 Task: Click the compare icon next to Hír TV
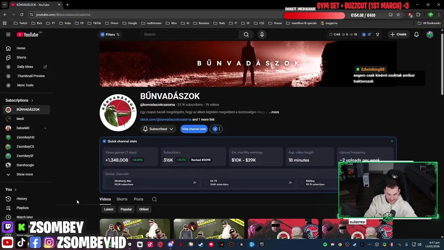tap(290, 183)
